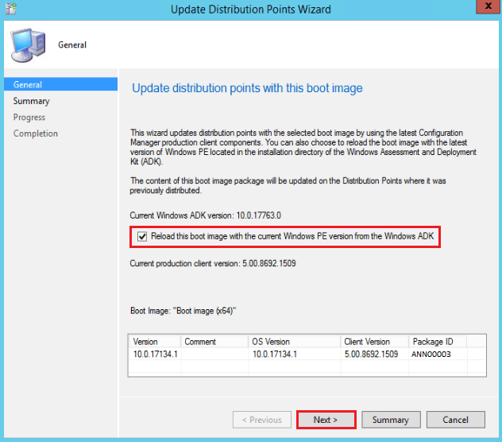
Task: Click the OS Version column header
Action: point(294,341)
